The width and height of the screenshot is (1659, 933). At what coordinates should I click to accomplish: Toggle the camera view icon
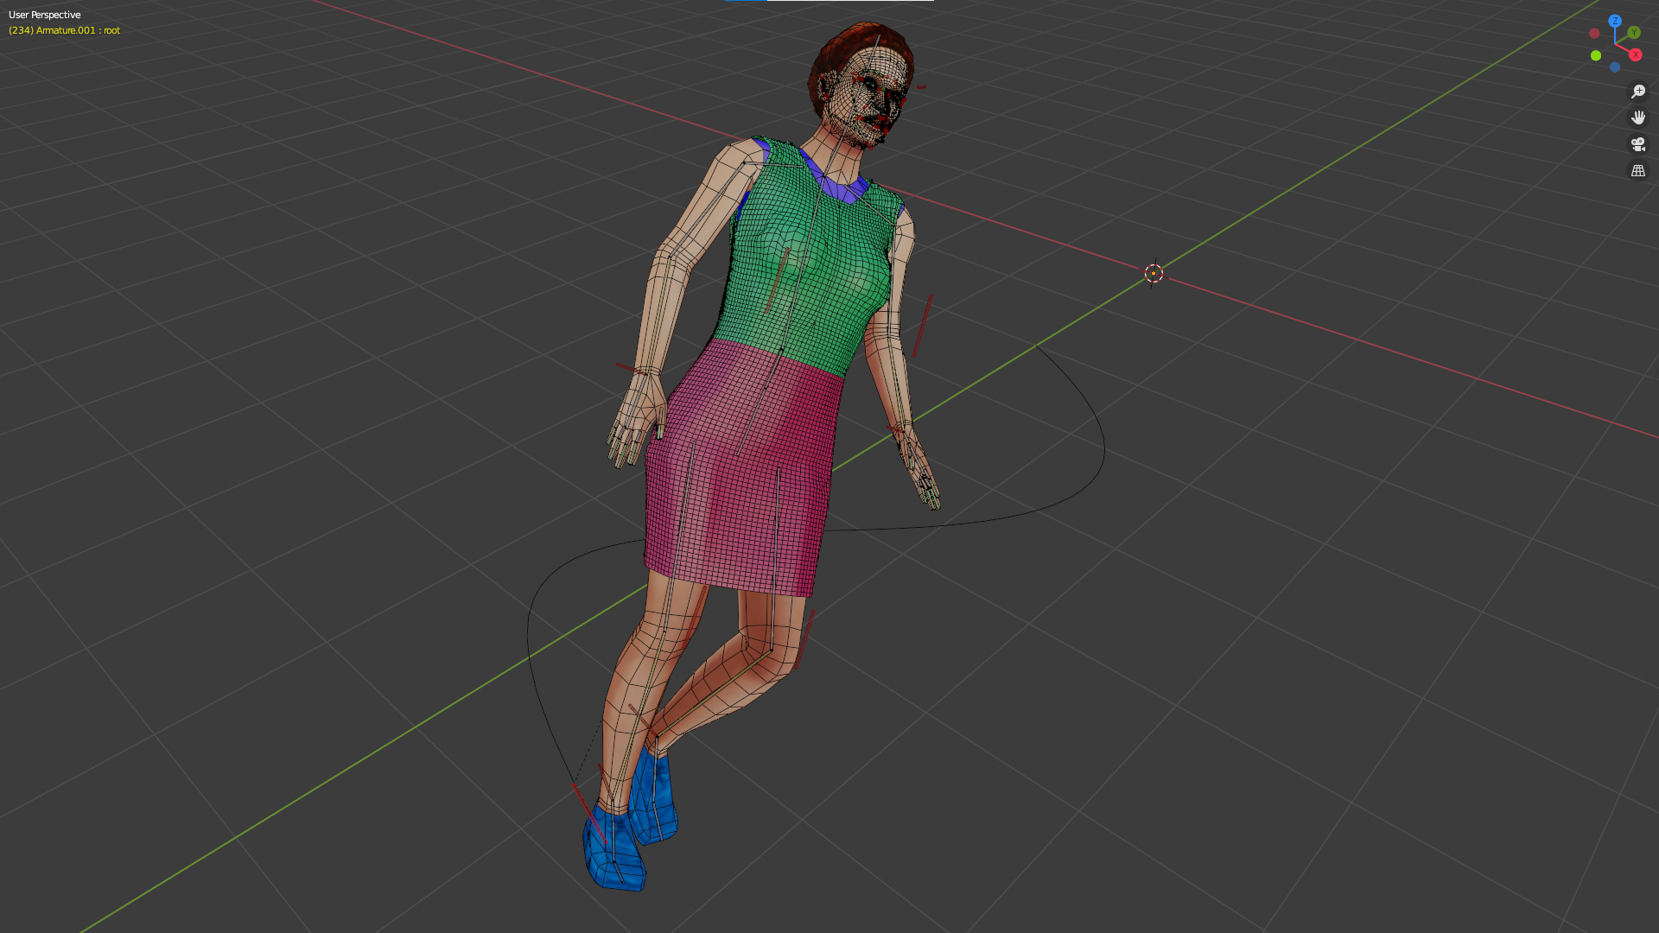point(1637,144)
